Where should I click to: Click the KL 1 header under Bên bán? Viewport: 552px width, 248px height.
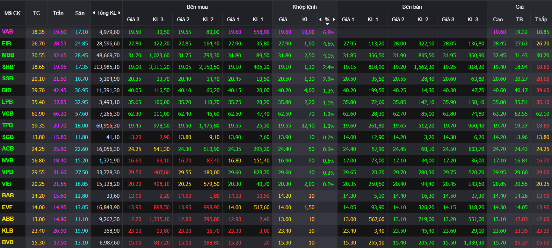(x=373, y=20)
